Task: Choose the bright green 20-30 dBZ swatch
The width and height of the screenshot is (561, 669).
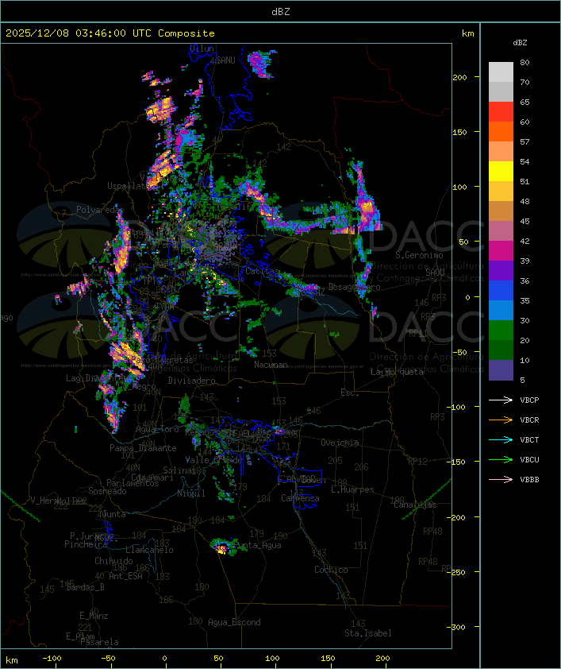Action: point(501,330)
